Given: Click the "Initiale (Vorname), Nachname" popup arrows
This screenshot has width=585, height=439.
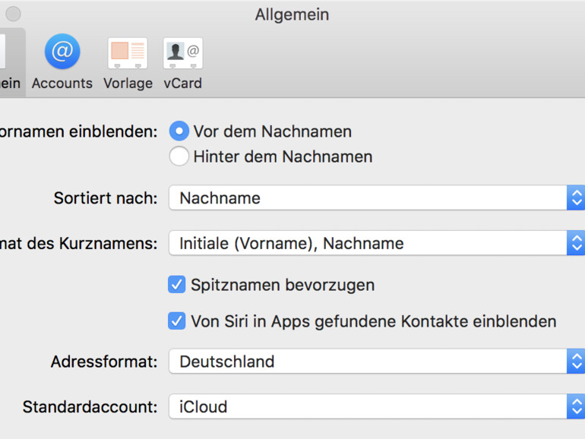Looking at the screenshot, I should [576, 244].
